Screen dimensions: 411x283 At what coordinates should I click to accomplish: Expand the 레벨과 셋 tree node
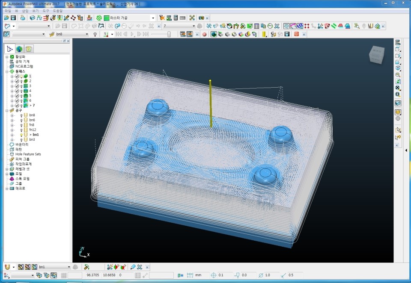(7, 169)
